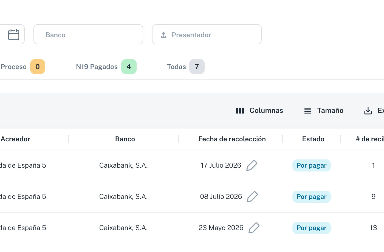This screenshot has height=252, width=384.
Task: Click the date text 17 Julio 2026
Action: pyautogui.click(x=221, y=165)
